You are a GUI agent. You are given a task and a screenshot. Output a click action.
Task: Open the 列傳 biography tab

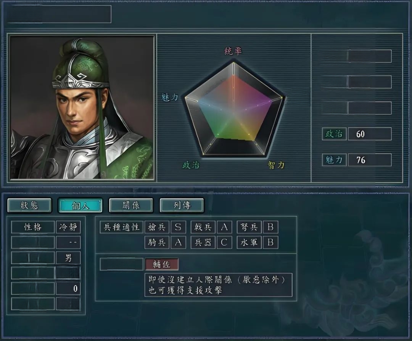coord(182,205)
